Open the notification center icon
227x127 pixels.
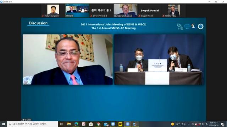pyautogui.click(x=222, y=124)
